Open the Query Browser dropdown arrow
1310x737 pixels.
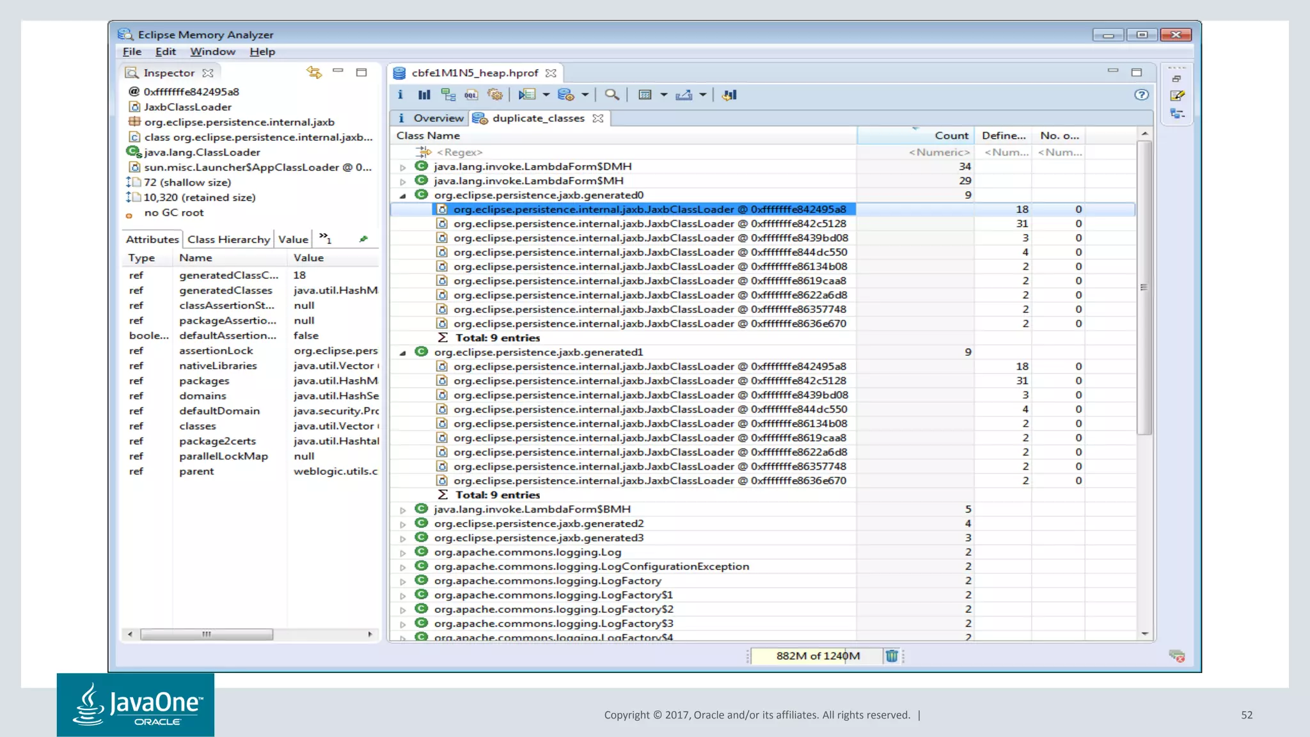point(585,95)
